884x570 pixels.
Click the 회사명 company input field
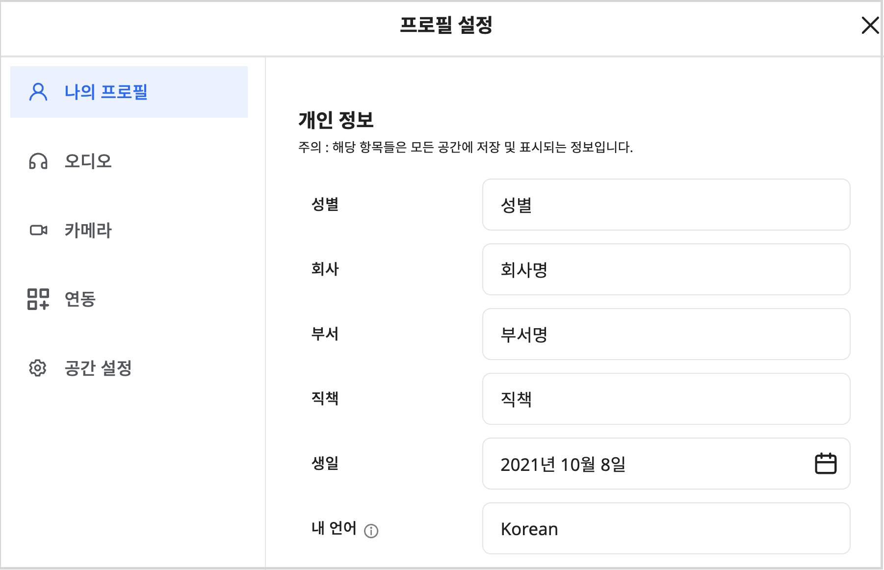tap(666, 269)
